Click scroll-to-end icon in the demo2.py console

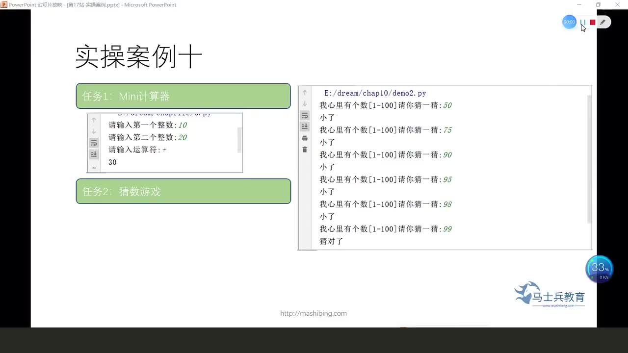[x=305, y=126]
